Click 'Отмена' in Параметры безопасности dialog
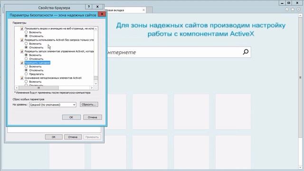This screenshot has width=304, height=171. [x=93, y=117]
